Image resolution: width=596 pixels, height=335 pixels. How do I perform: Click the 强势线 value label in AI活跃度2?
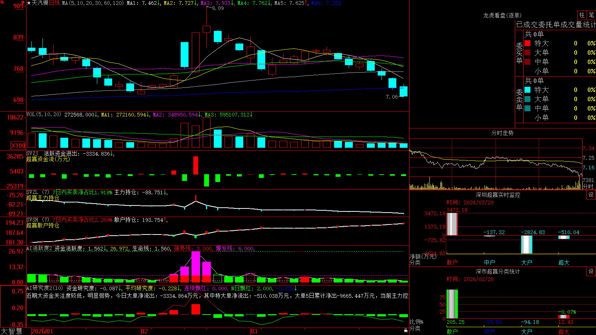(x=193, y=249)
